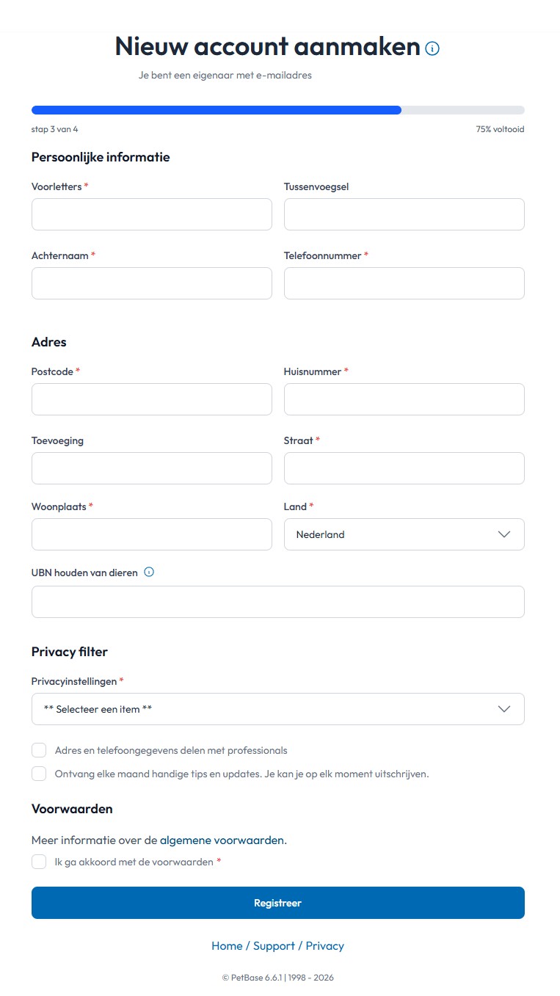This screenshot has height=996, width=560.
Task: Click the UBN houden van dieren input field
Action: [277, 601]
